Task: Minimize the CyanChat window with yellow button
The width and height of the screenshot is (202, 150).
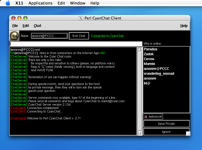Action: [19, 18]
